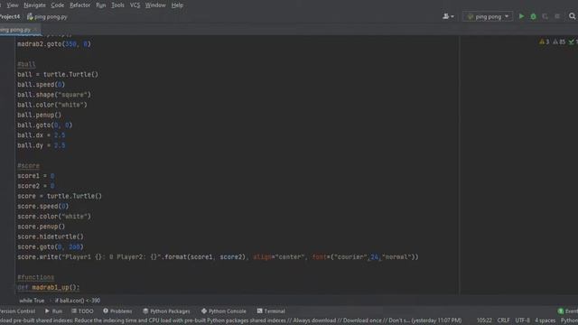
Task: Open the Terminal tool window
Action: click(x=271, y=311)
